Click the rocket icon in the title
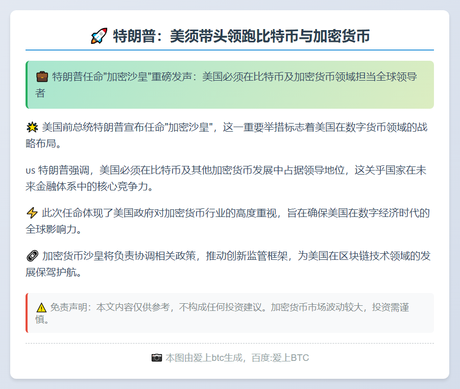The width and height of the screenshot is (460, 389). pos(100,35)
